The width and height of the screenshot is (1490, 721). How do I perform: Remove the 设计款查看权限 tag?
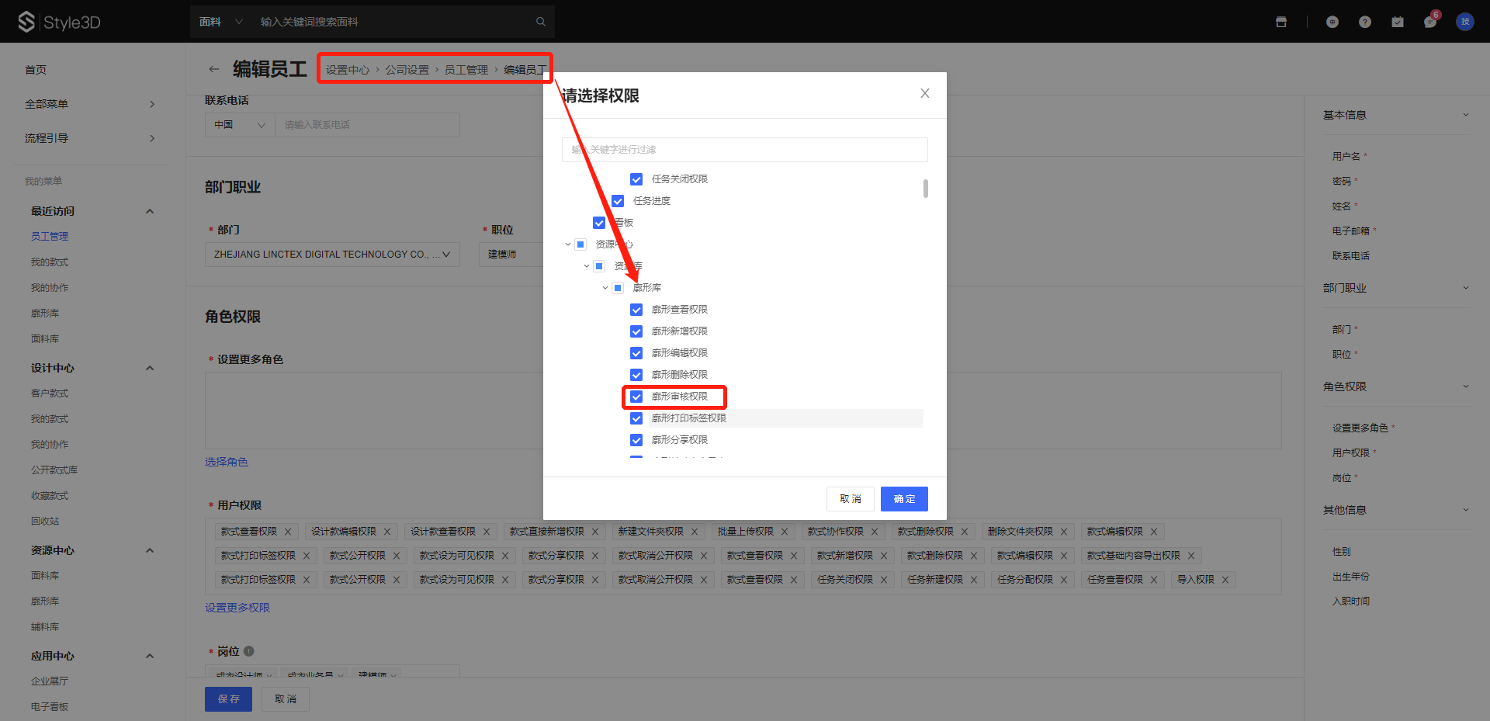click(487, 532)
